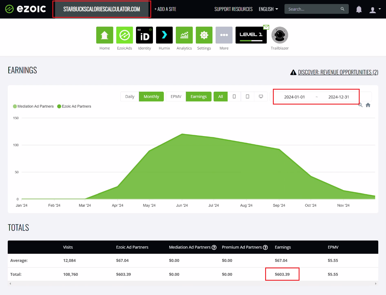Switch chart to Daily view

(130, 97)
